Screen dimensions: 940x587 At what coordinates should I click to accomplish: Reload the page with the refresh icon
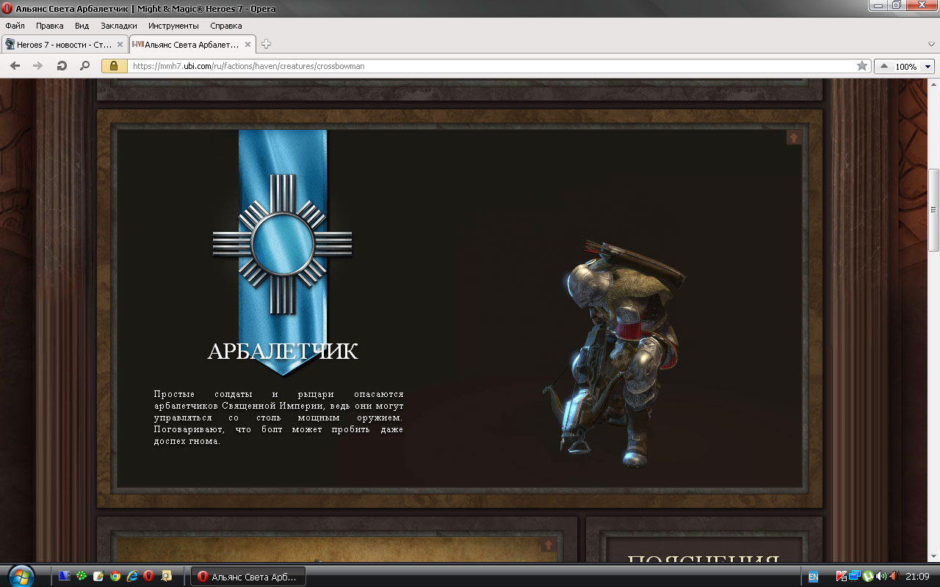click(x=62, y=66)
